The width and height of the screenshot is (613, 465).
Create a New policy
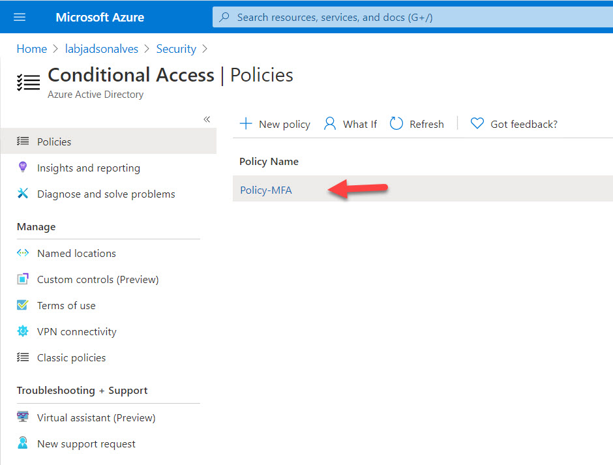[275, 124]
